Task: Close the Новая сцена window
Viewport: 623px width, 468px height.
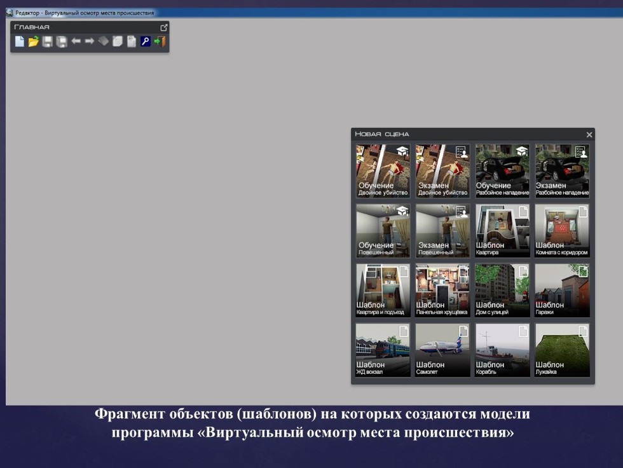Action: [x=588, y=134]
